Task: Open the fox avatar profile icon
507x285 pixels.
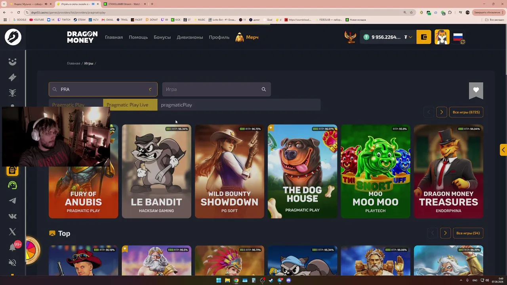Action: (x=442, y=37)
